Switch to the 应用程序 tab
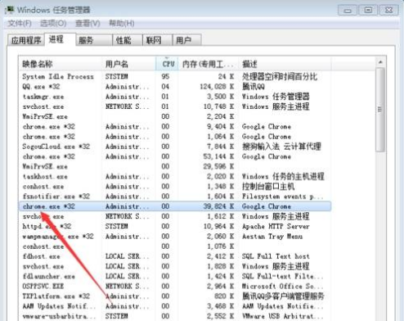404x321 pixels. tap(26, 40)
